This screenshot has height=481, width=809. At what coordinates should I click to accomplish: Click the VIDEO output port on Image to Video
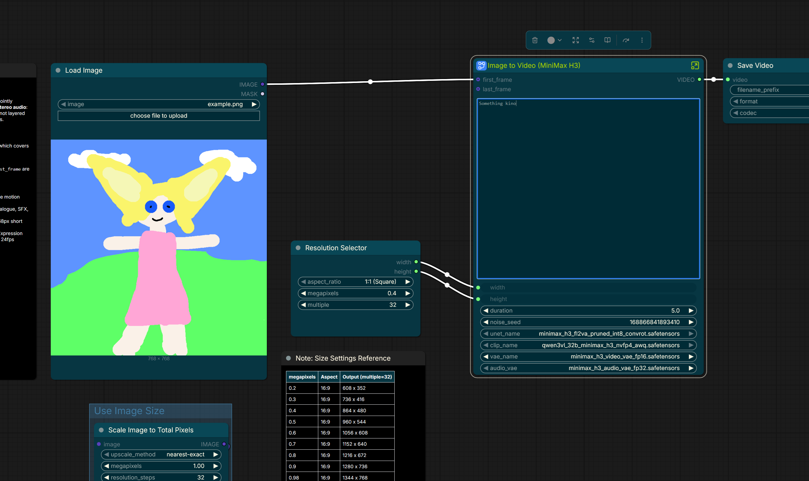tap(699, 79)
